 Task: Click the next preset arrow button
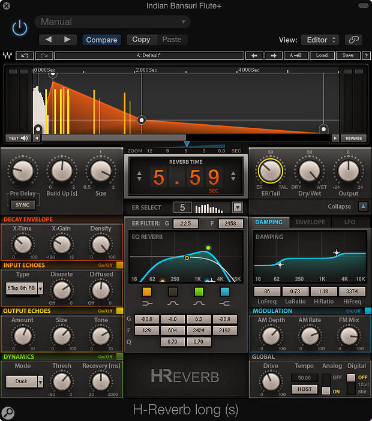[67, 40]
